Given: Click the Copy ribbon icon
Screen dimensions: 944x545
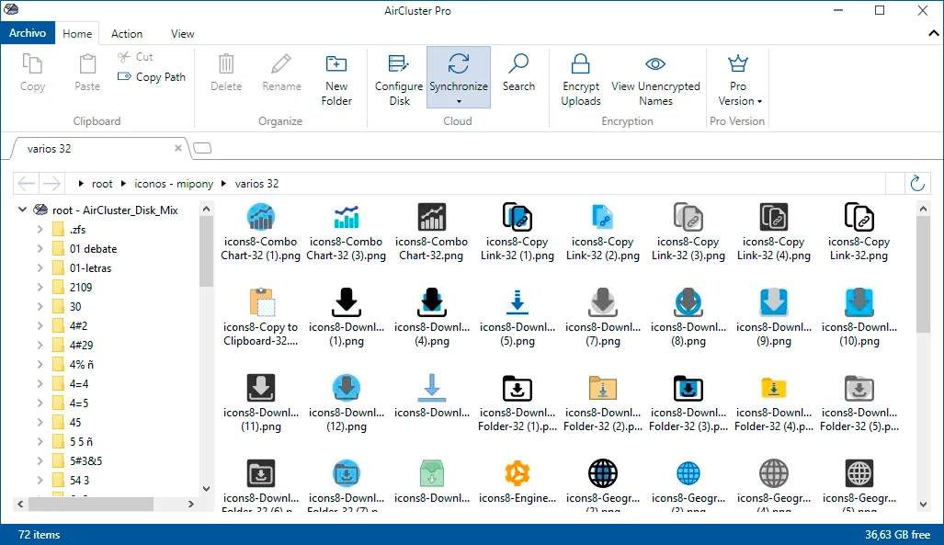Looking at the screenshot, I should (32, 63).
